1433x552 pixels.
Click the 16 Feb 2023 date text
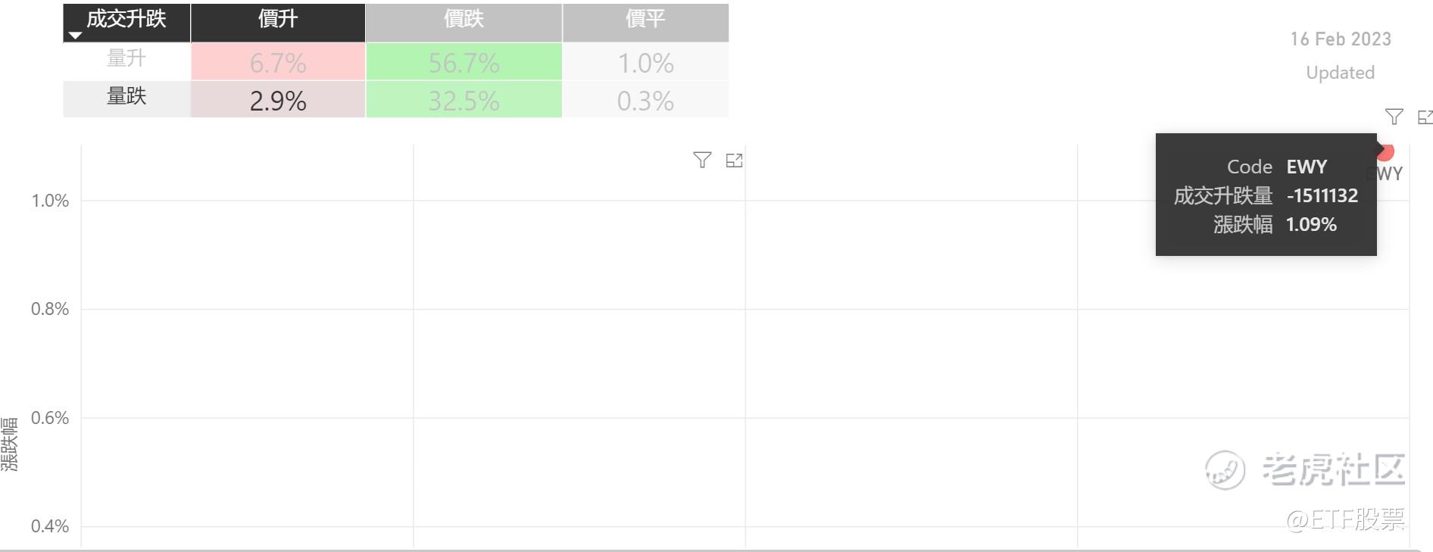pyautogui.click(x=1341, y=39)
